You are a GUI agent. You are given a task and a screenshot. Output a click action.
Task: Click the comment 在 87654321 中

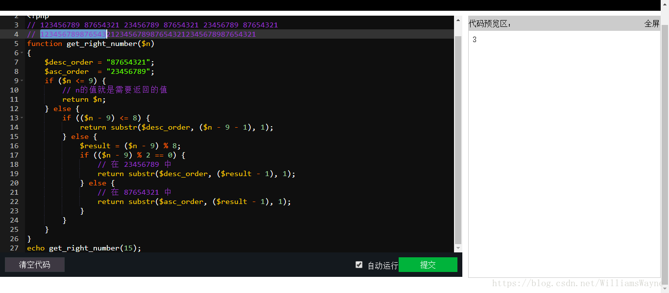135,192
